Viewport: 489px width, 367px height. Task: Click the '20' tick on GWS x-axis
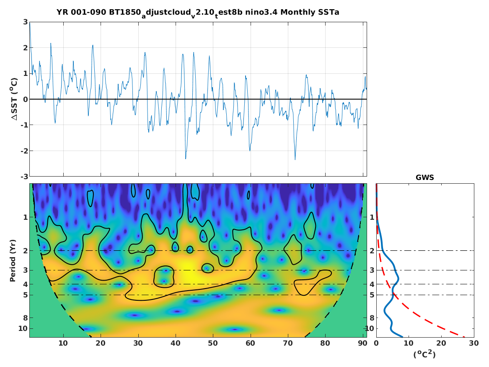pyautogui.click(x=441, y=343)
